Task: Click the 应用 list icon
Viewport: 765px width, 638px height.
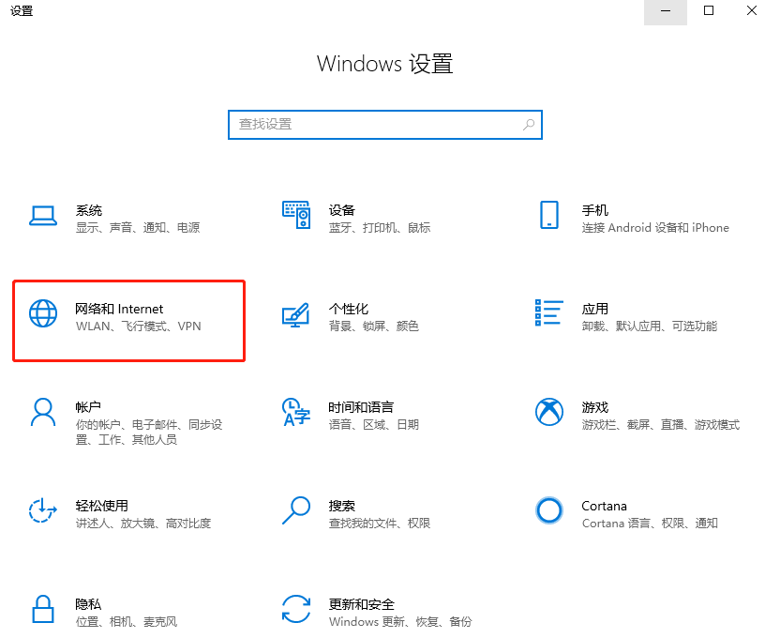Action: (x=549, y=312)
